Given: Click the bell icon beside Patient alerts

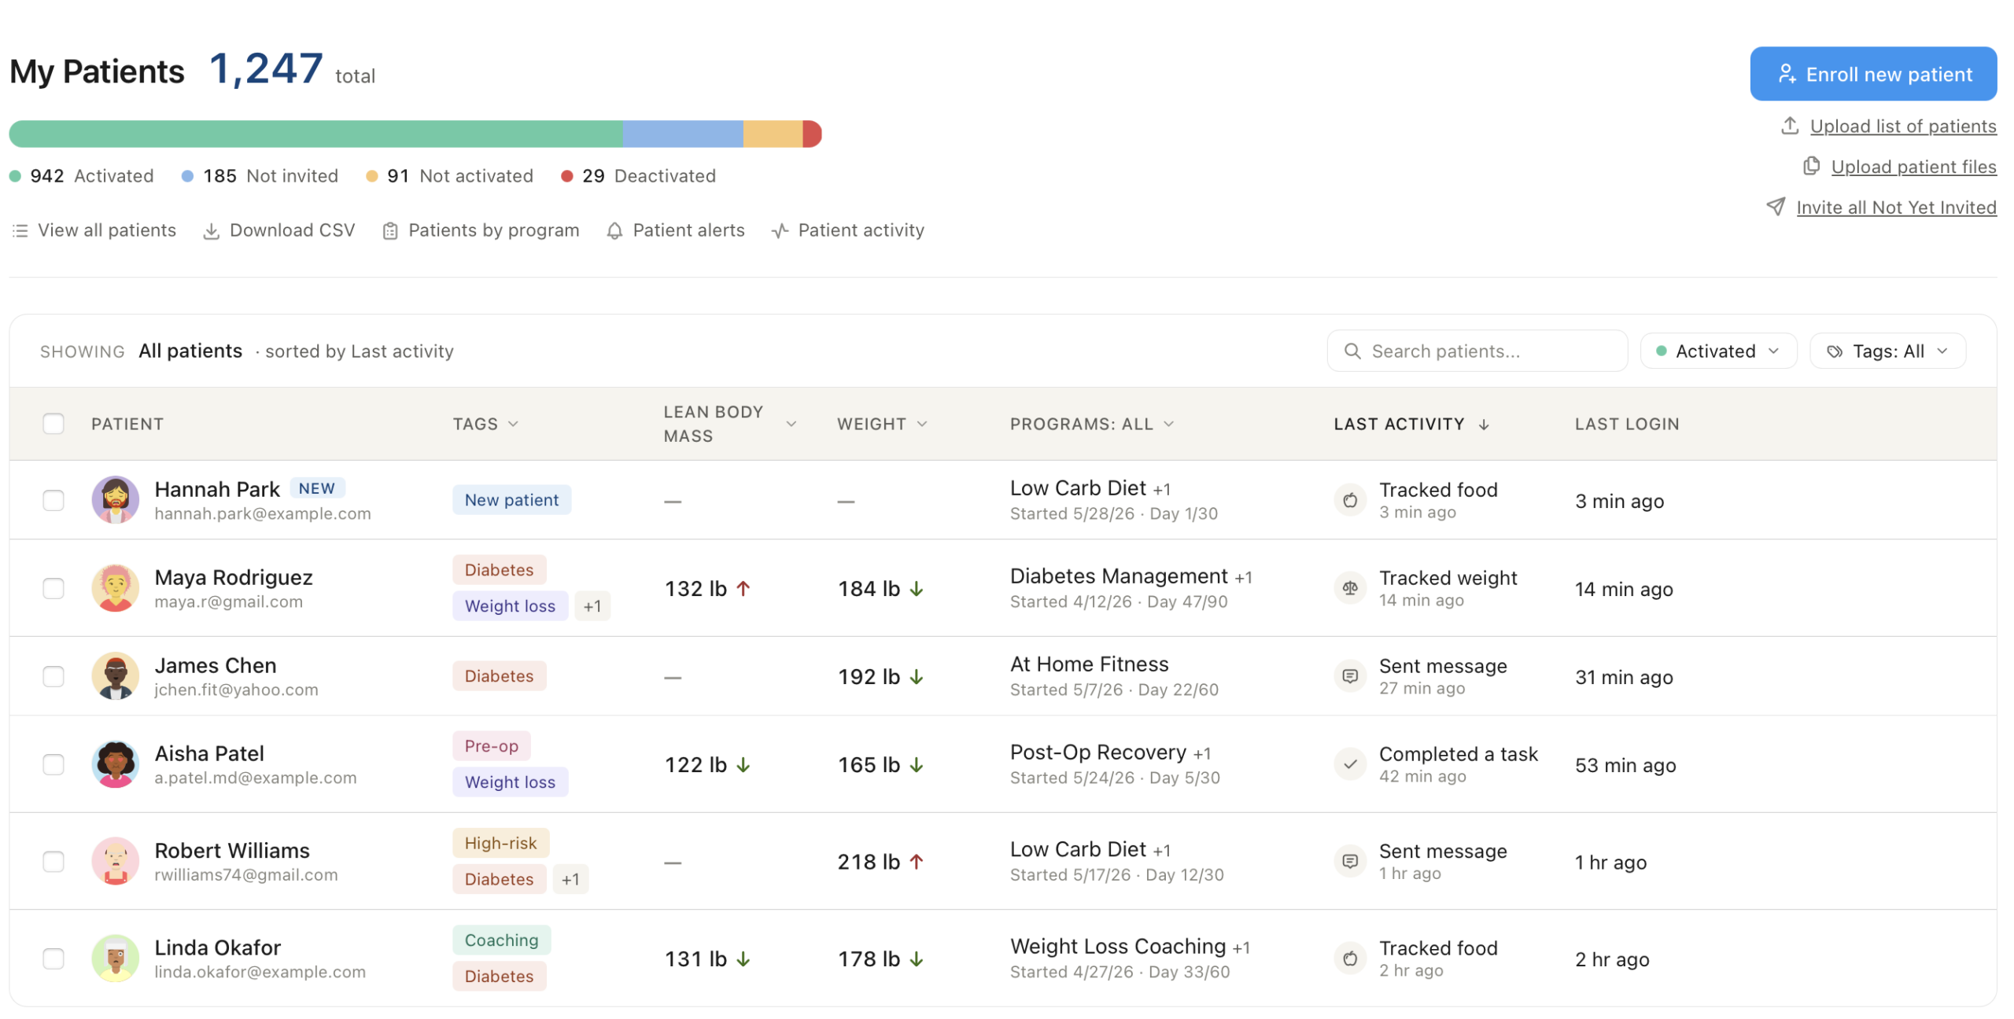Looking at the screenshot, I should pyautogui.click(x=614, y=231).
